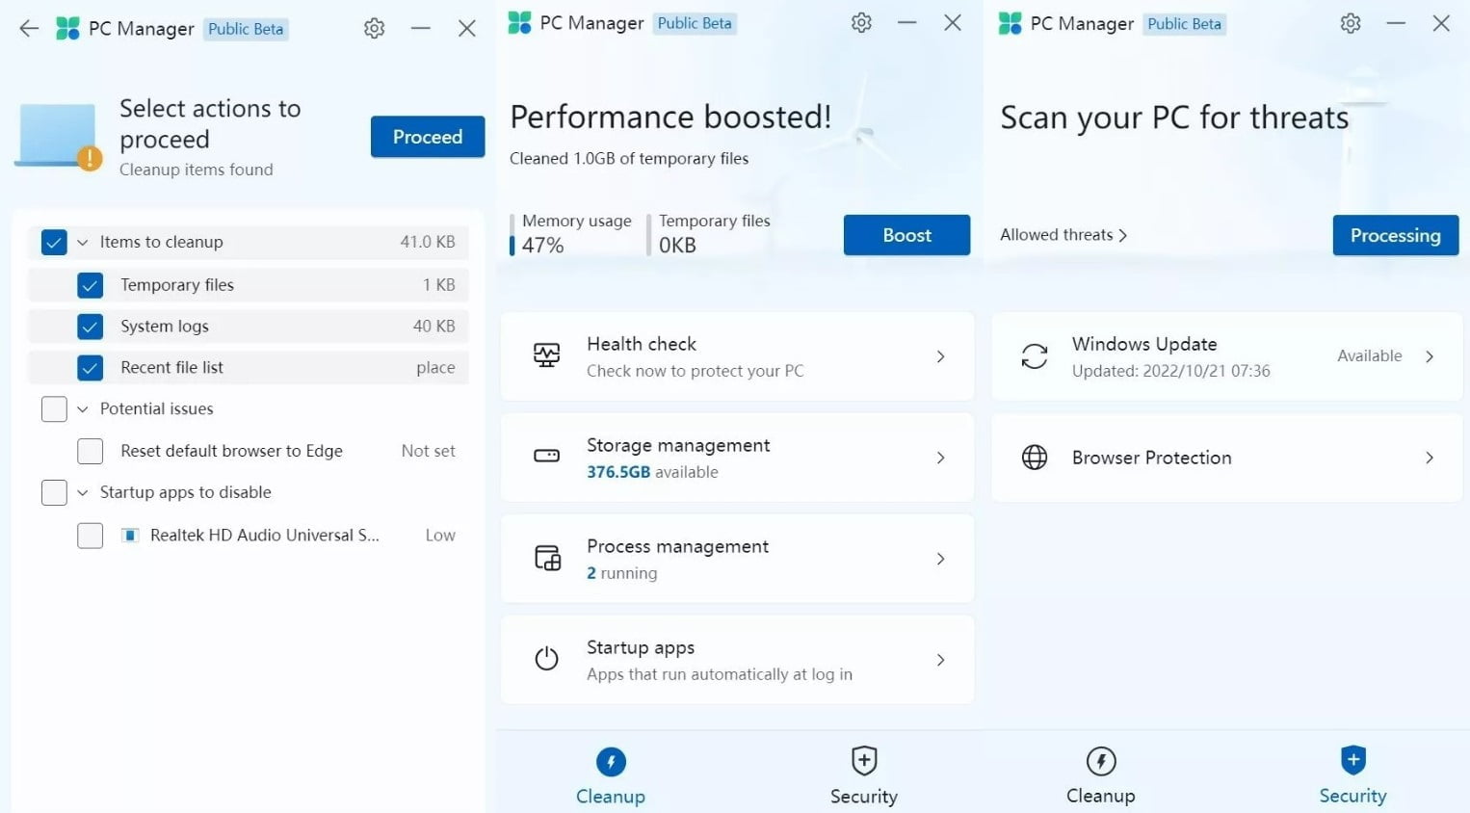The image size is (1470, 813).
Task: Click the Storage management card title
Action: click(x=678, y=445)
